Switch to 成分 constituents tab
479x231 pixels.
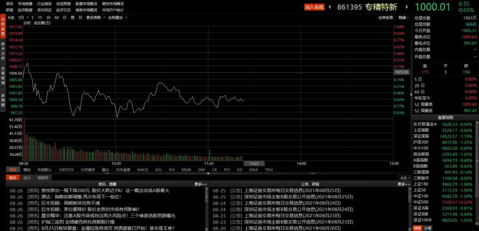27,178
